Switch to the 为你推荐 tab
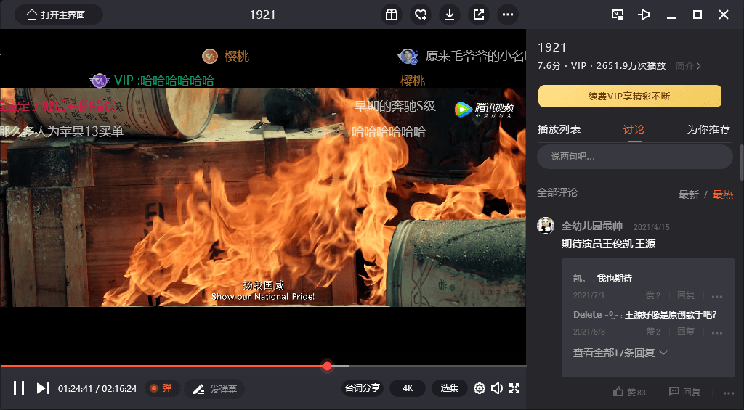The image size is (744, 410). point(708,129)
